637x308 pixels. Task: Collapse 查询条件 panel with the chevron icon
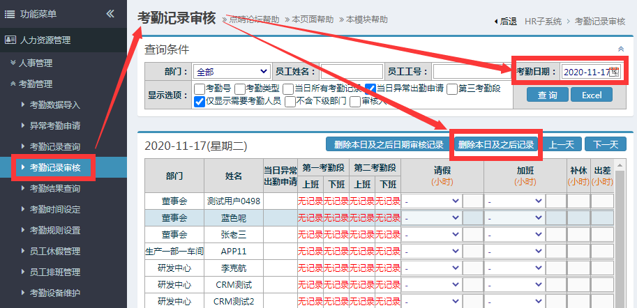[621, 49]
